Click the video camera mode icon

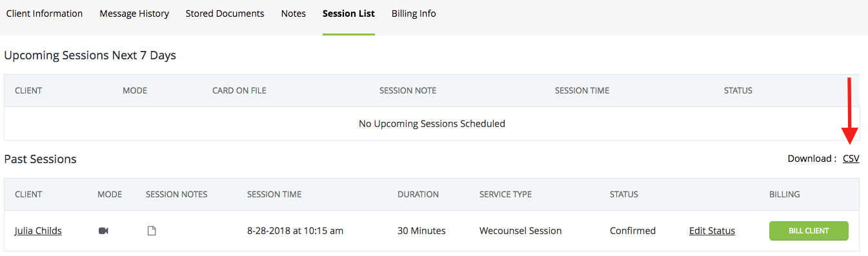(x=103, y=231)
